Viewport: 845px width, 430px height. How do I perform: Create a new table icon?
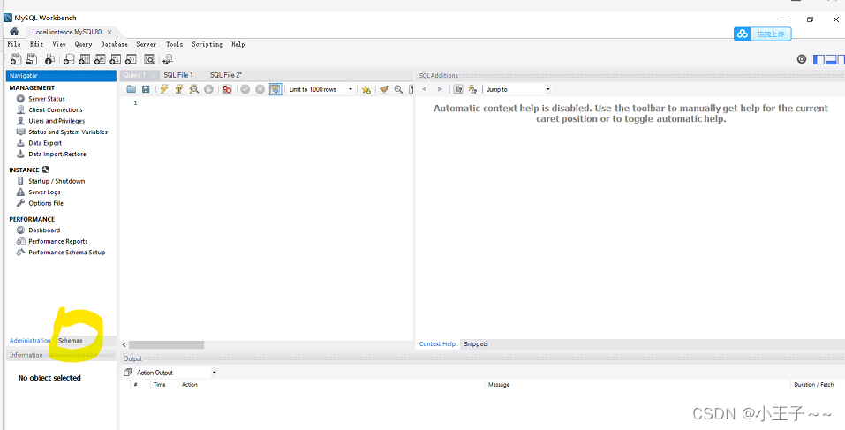coord(85,59)
